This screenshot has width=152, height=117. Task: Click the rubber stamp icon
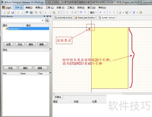58,12
